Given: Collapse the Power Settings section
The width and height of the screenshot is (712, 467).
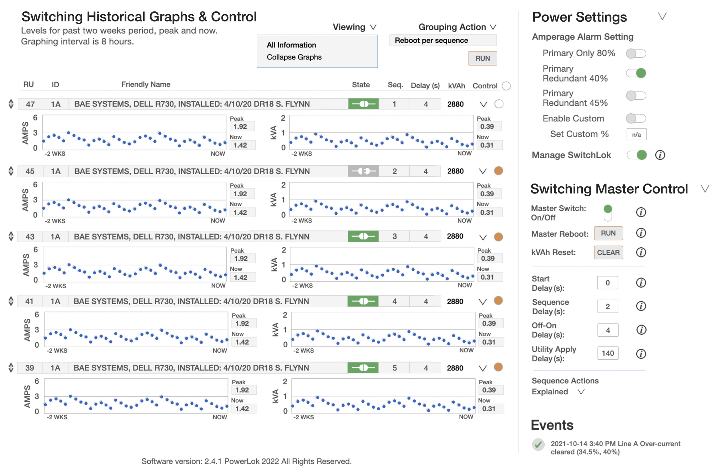Looking at the screenshot, I should point(662,16).
